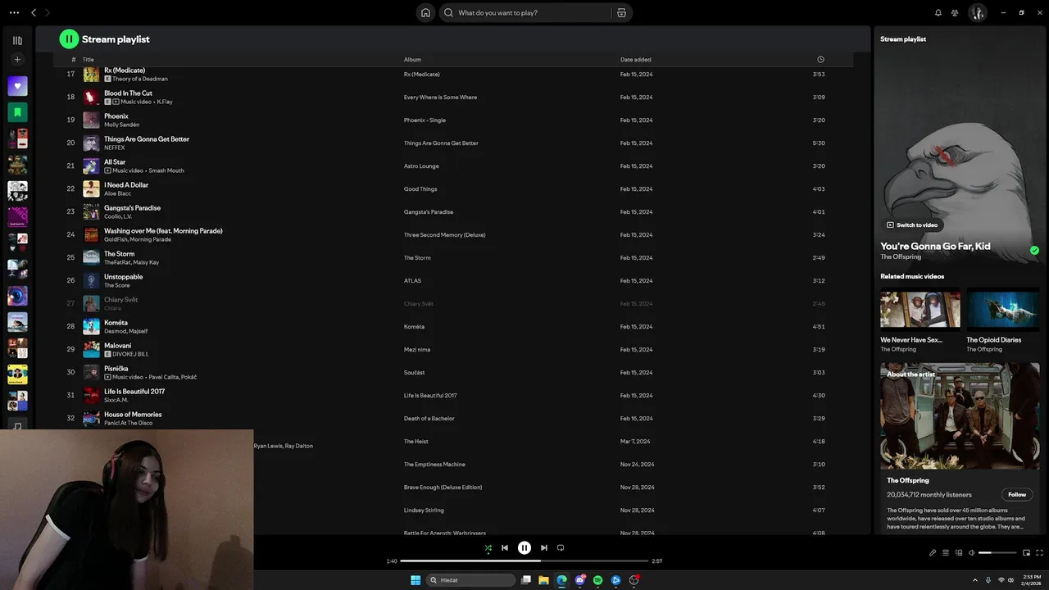Click the taskbar search box 'Hledat'
Image resolution: width=1049 pixels, height=590 pixels.
click(x=471, y=580)
